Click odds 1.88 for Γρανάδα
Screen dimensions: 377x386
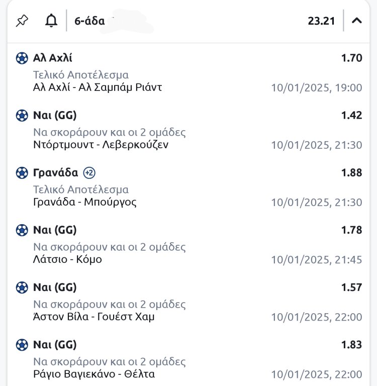(x=351, y=173)
